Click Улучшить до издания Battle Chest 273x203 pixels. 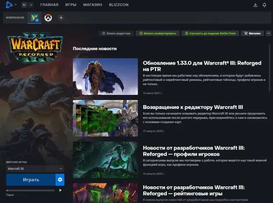[x=210, y=33]
